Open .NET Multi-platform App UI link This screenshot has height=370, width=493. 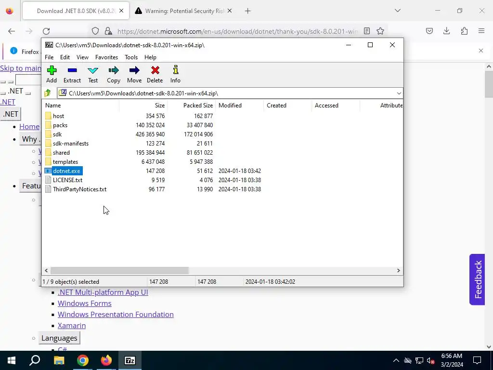pyautogui.click(x=103, y=292)
